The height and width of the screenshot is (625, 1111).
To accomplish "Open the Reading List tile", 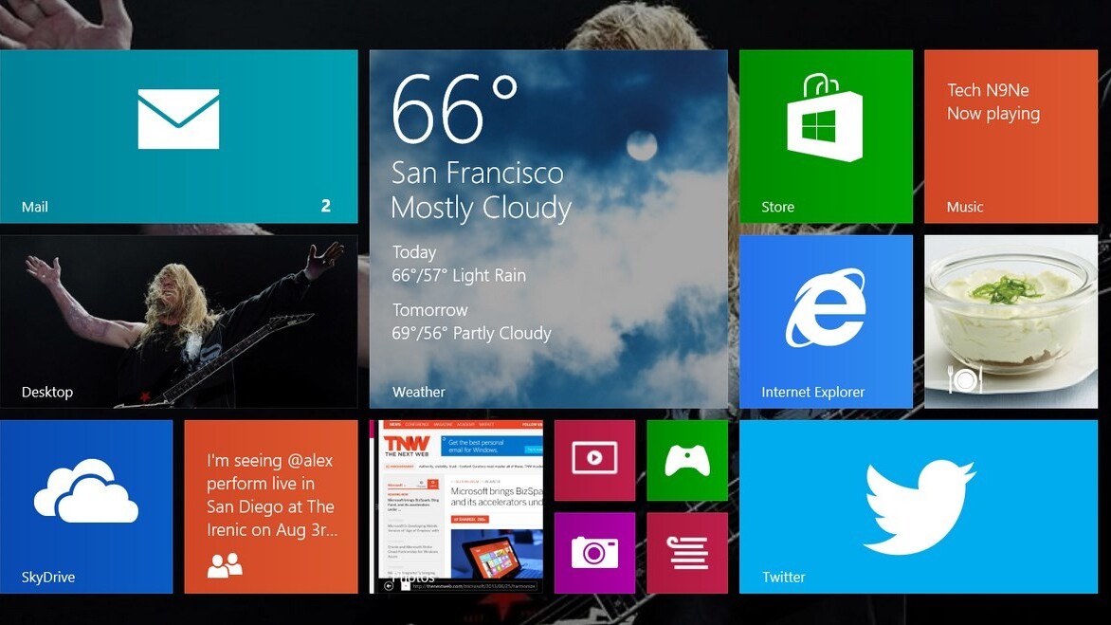I will click(687, 552).
